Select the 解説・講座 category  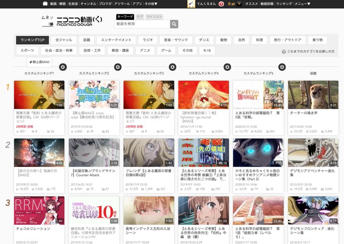[x=120, y=51]
